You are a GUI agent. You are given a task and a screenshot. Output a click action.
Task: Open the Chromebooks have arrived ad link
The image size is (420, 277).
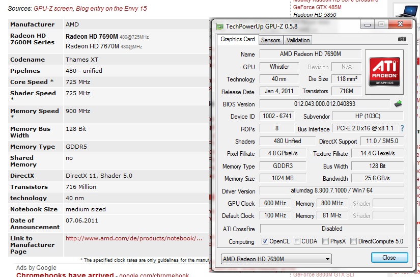(x=65, y=274)
